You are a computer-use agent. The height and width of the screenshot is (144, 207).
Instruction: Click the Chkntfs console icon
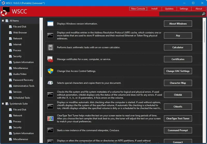(50, 107)
